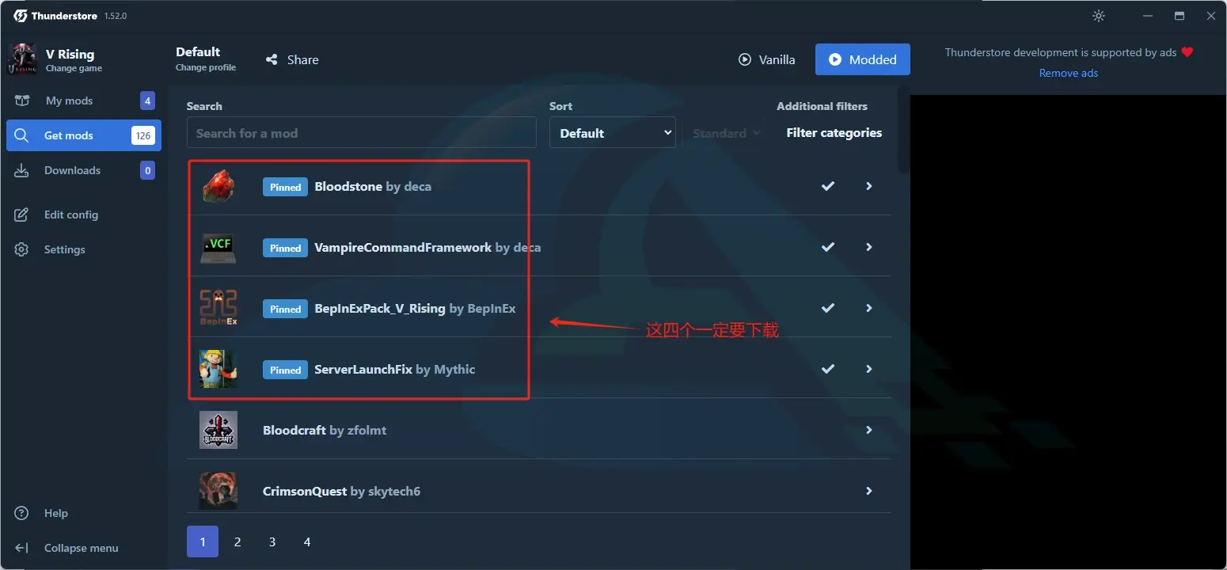Screen dimensions: 1227x570
Task: Click Collapse menu at the sidebar bottom
Action: coord(84,548)
